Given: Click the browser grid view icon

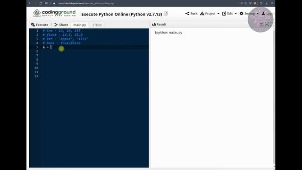Looking at the screenshot, I should tap(46, 3).
